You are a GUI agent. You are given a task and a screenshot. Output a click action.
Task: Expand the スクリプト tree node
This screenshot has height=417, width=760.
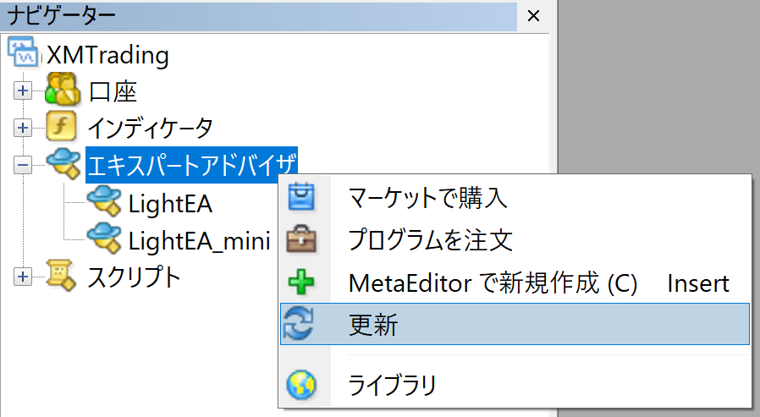[x=23, y=277]
